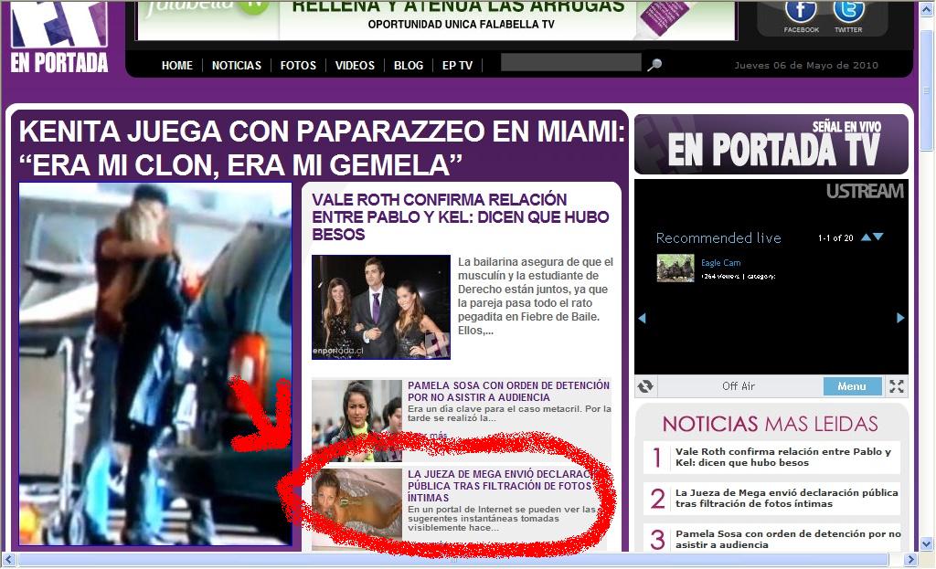
Task: Open the Kenita juega con paparazzeo headline
Action: click(322, 148)
